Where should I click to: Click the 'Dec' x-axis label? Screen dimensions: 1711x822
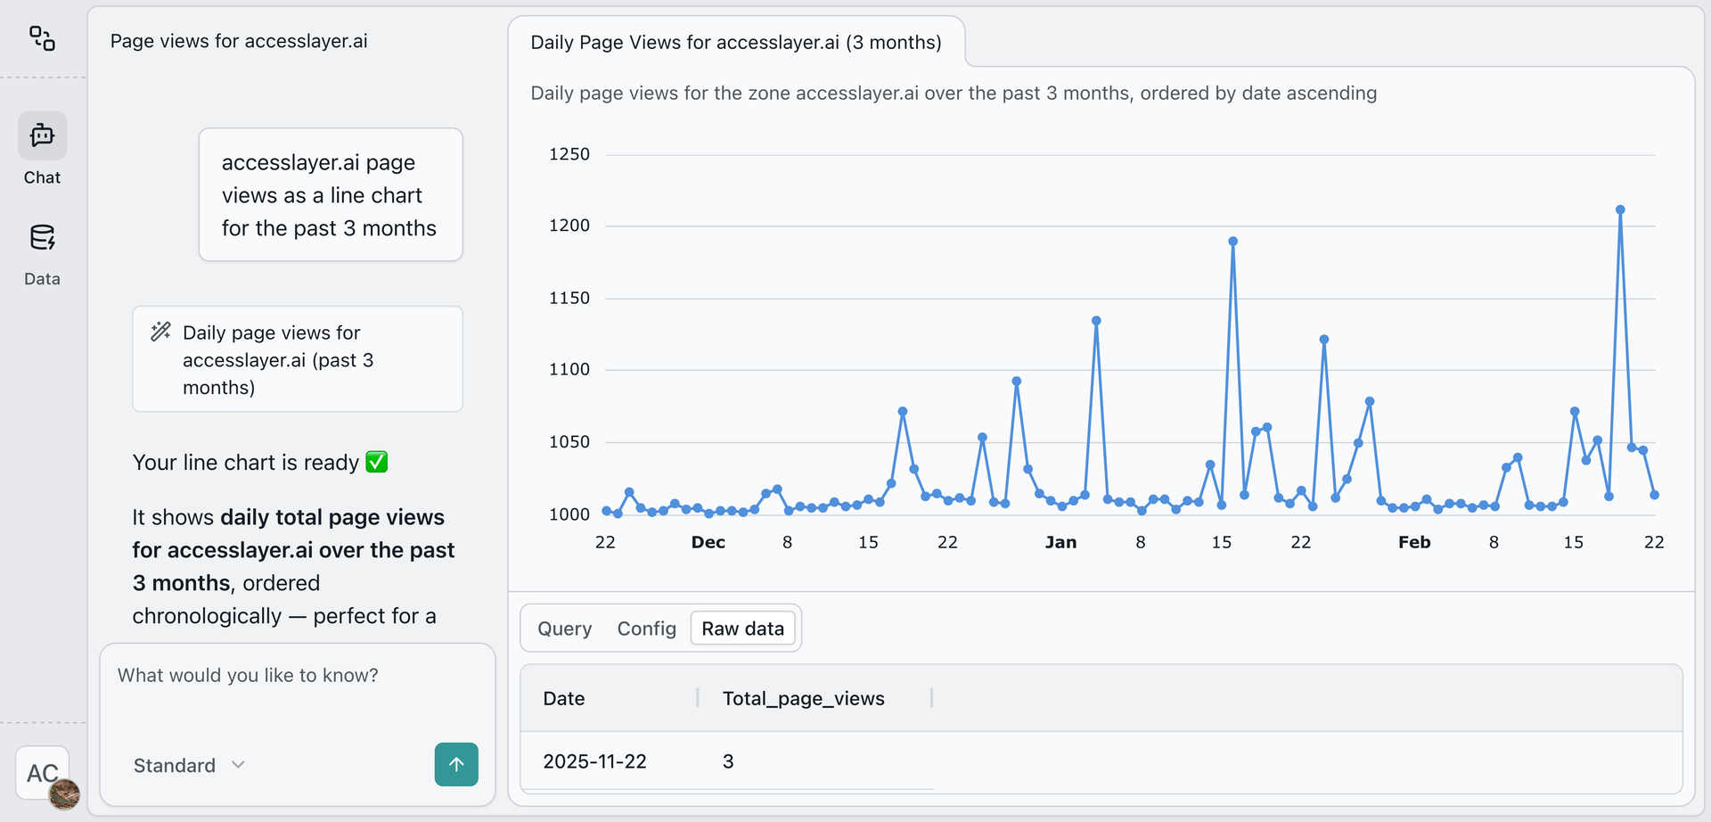pos(708,542)
